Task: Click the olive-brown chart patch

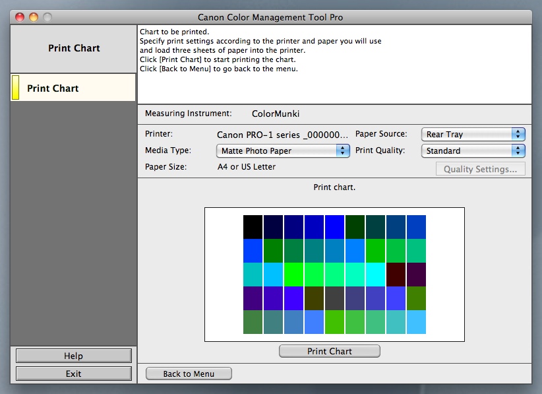Action: pyautogui.click(x=314, y=298)
